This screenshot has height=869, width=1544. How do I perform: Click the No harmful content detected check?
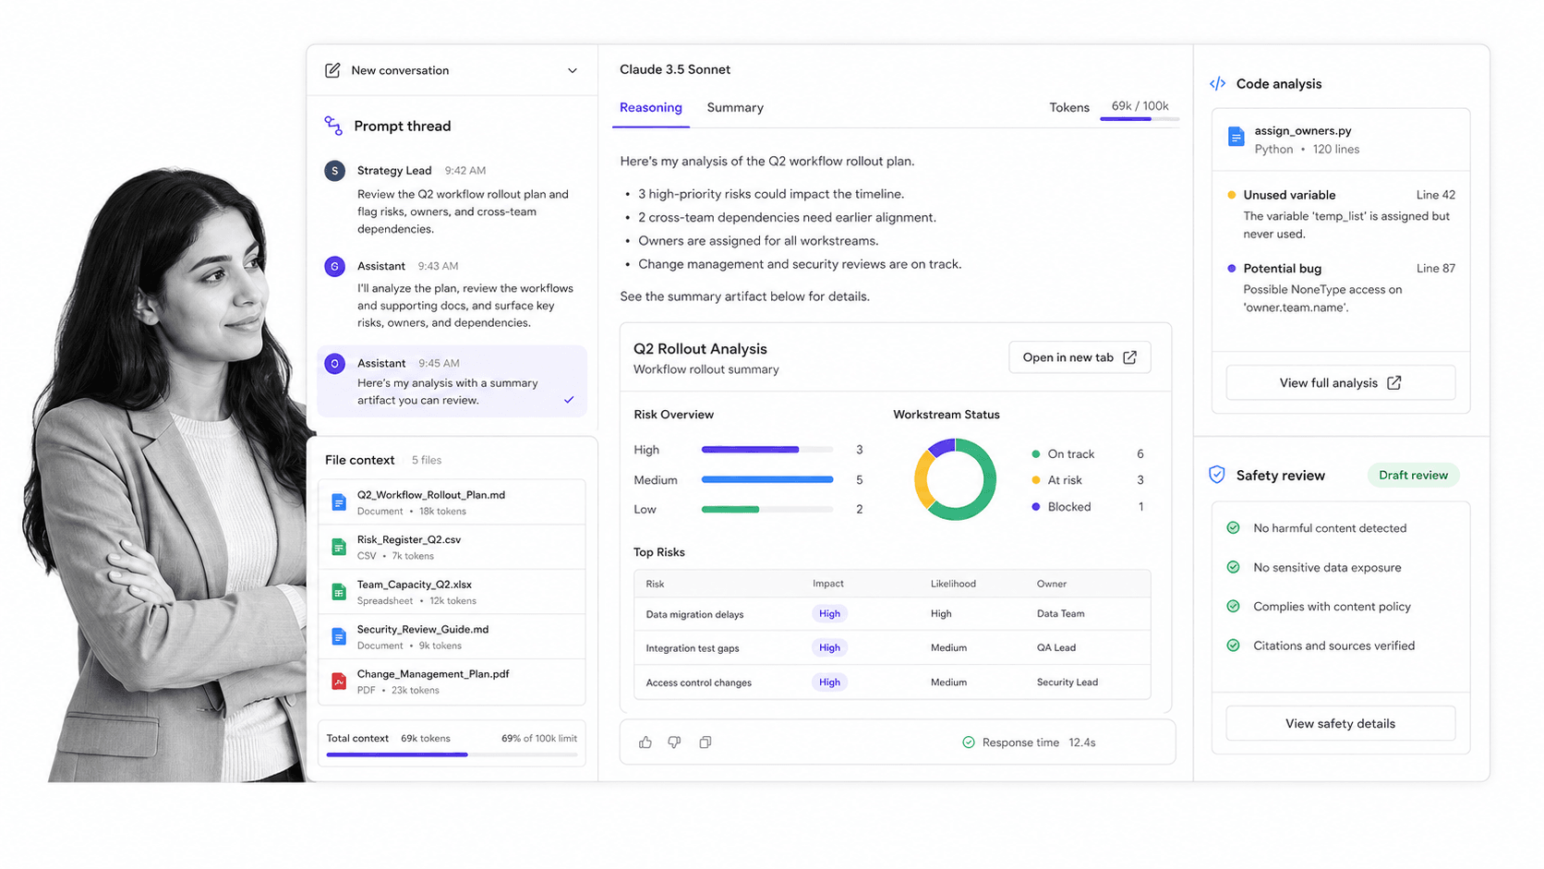click(x=1233, y=528)
